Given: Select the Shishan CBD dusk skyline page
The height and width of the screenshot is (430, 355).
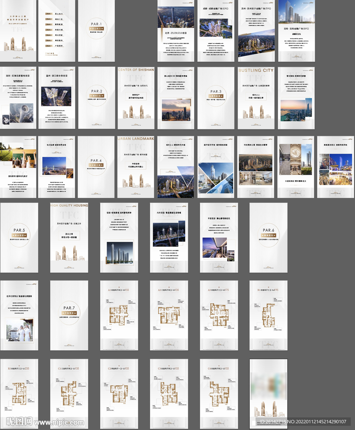Looking at the screenshot, I should (x=176, y=98).
